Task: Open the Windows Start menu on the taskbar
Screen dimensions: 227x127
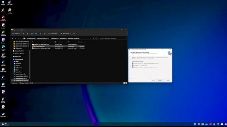Action: [195, 124]
